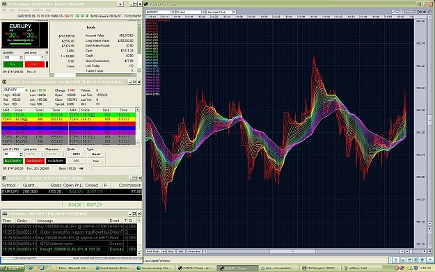Viewport: 435px width, 272px height.
Task: Open the EUR/JPY symbol dropdown in chart
Action: [173, 13]
